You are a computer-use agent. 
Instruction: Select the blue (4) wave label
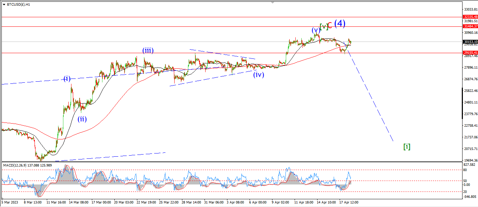(x=340, y=23)
